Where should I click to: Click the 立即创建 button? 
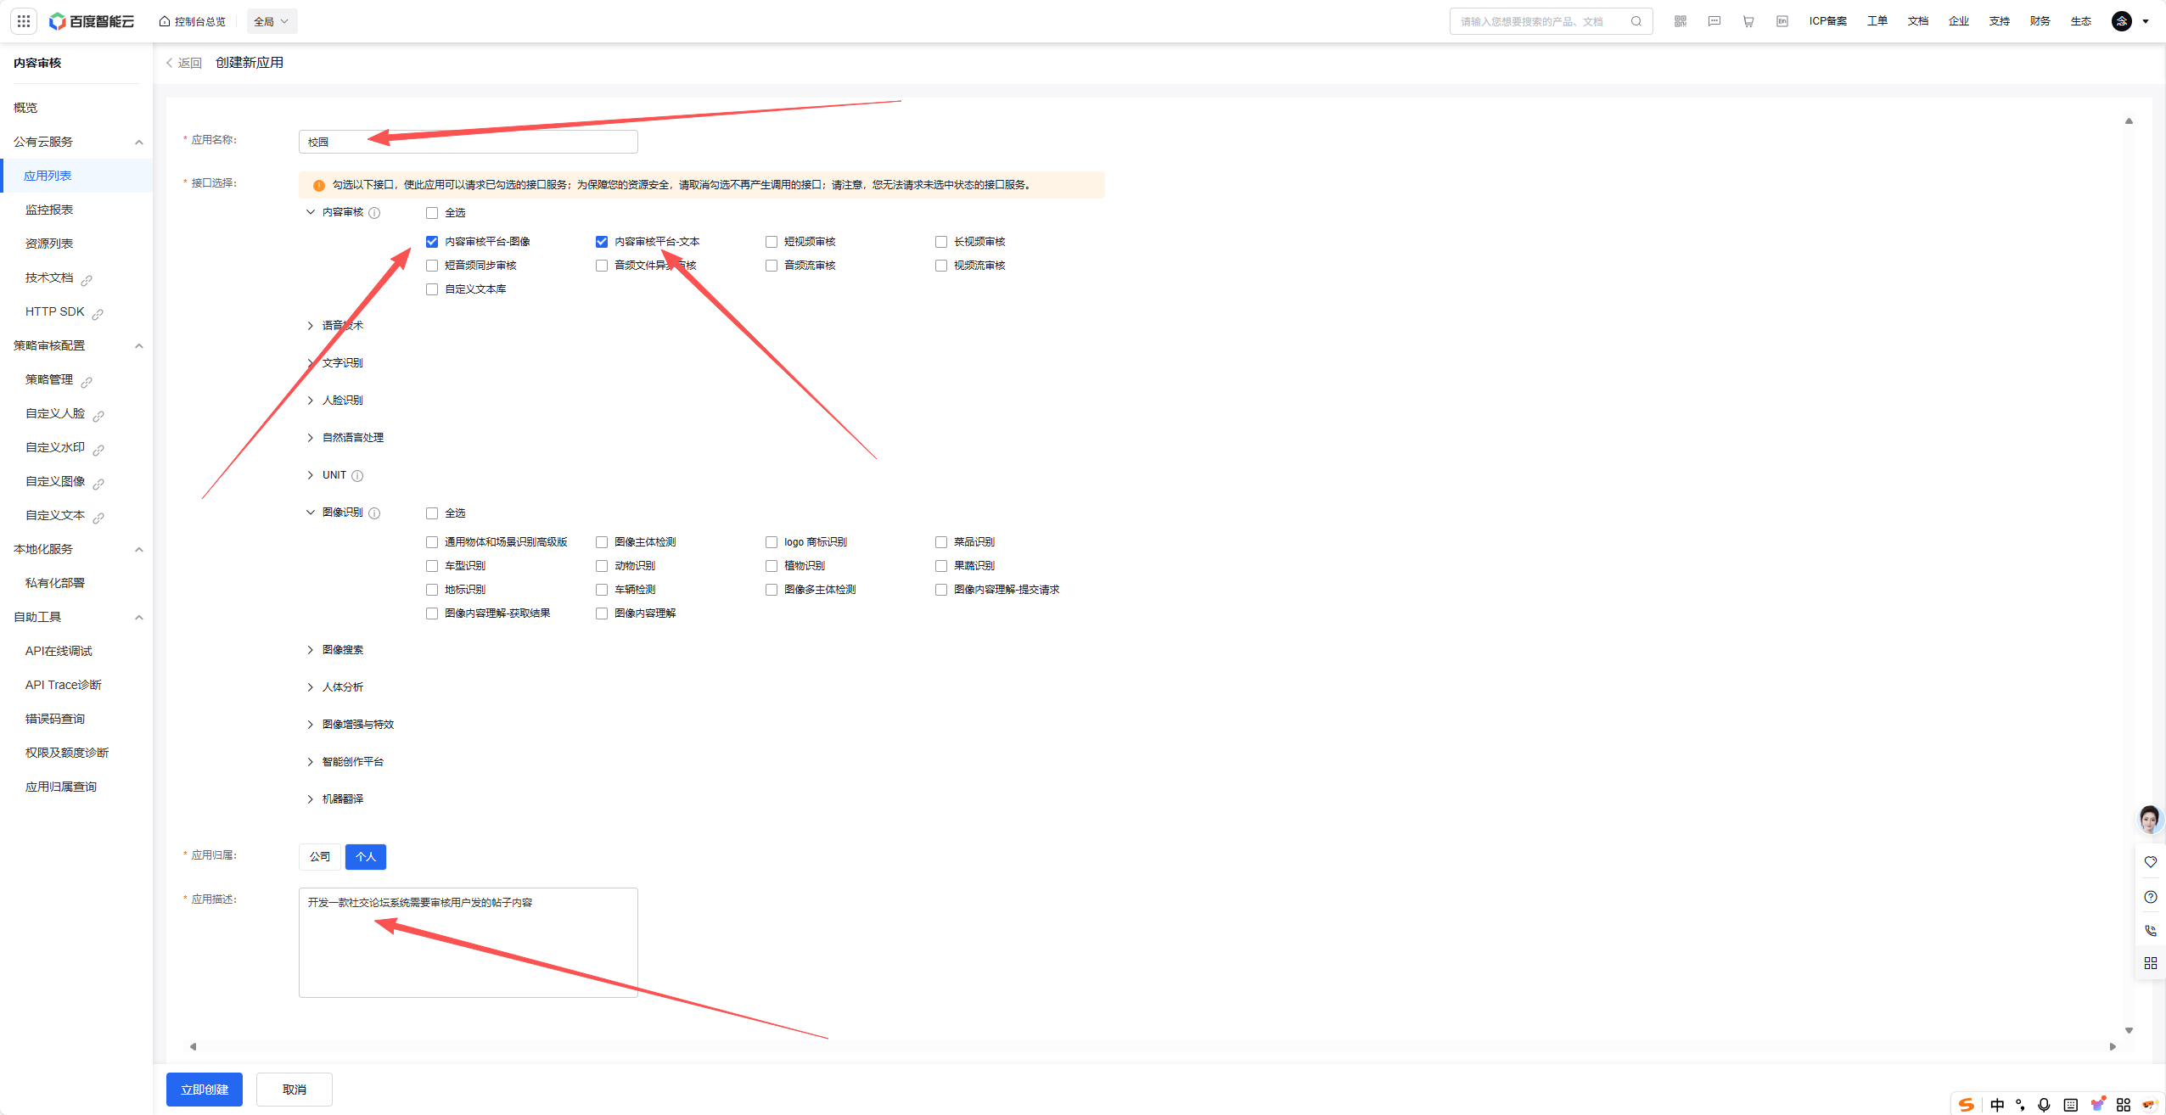click(x=204, y=1090)
